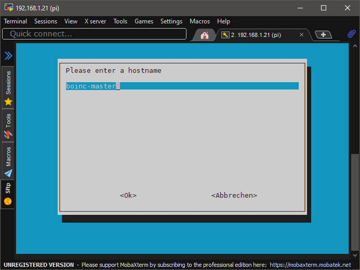
Task: Open a new tab with plus icon
Action: (324, 35)
